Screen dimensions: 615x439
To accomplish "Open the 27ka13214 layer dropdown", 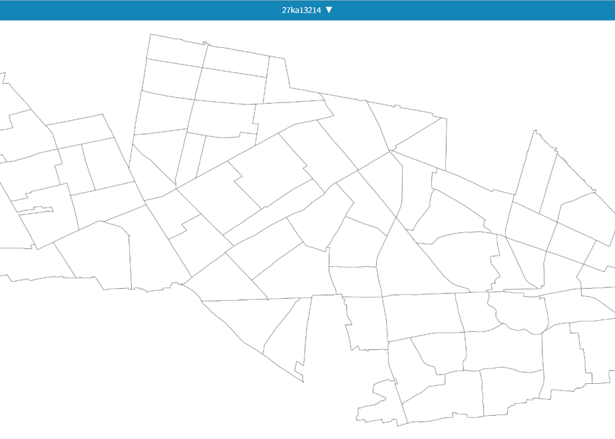I will [x=307, y=10].
